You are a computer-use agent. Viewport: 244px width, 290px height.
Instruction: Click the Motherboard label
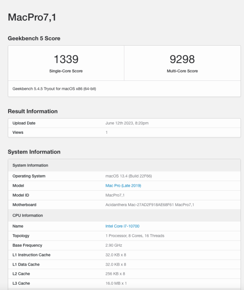pyautogui.click(x=24, y=205)
